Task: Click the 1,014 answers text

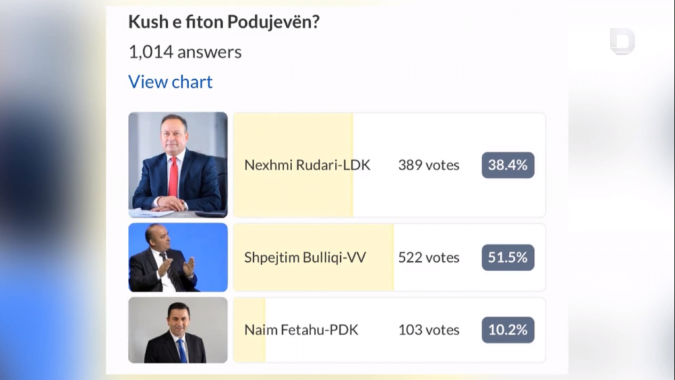Action: [x=185, y=52]
